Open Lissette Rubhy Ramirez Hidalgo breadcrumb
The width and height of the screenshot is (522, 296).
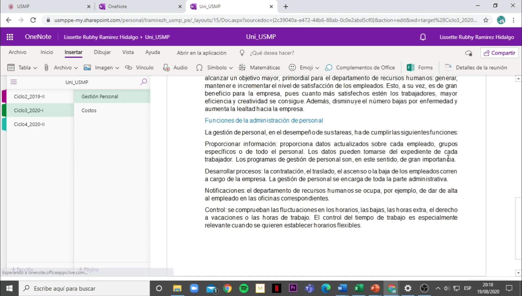pyautogui.click(x=101, y=37)
